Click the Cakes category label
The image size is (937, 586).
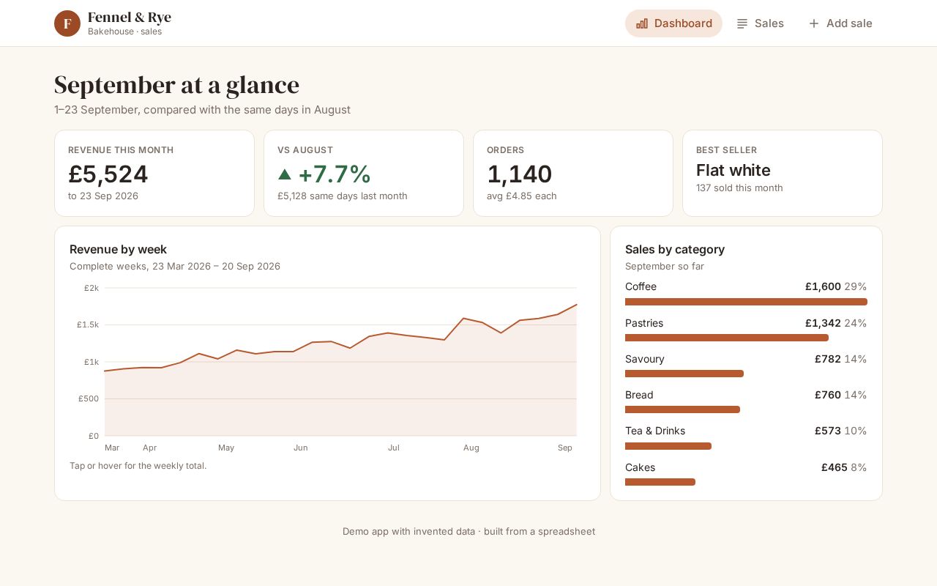coord(641,467)
